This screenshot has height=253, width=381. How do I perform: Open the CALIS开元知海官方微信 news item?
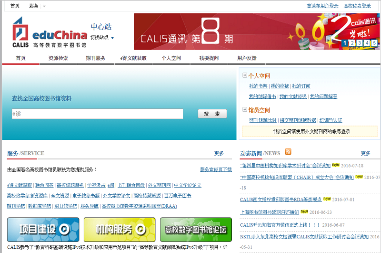tap(280, 225)
